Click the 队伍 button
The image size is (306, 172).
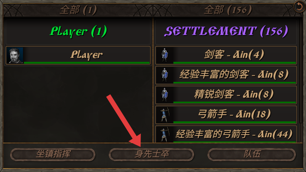252,154
